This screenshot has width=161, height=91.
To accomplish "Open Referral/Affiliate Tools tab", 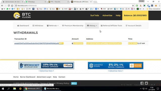I will [111, 26].
